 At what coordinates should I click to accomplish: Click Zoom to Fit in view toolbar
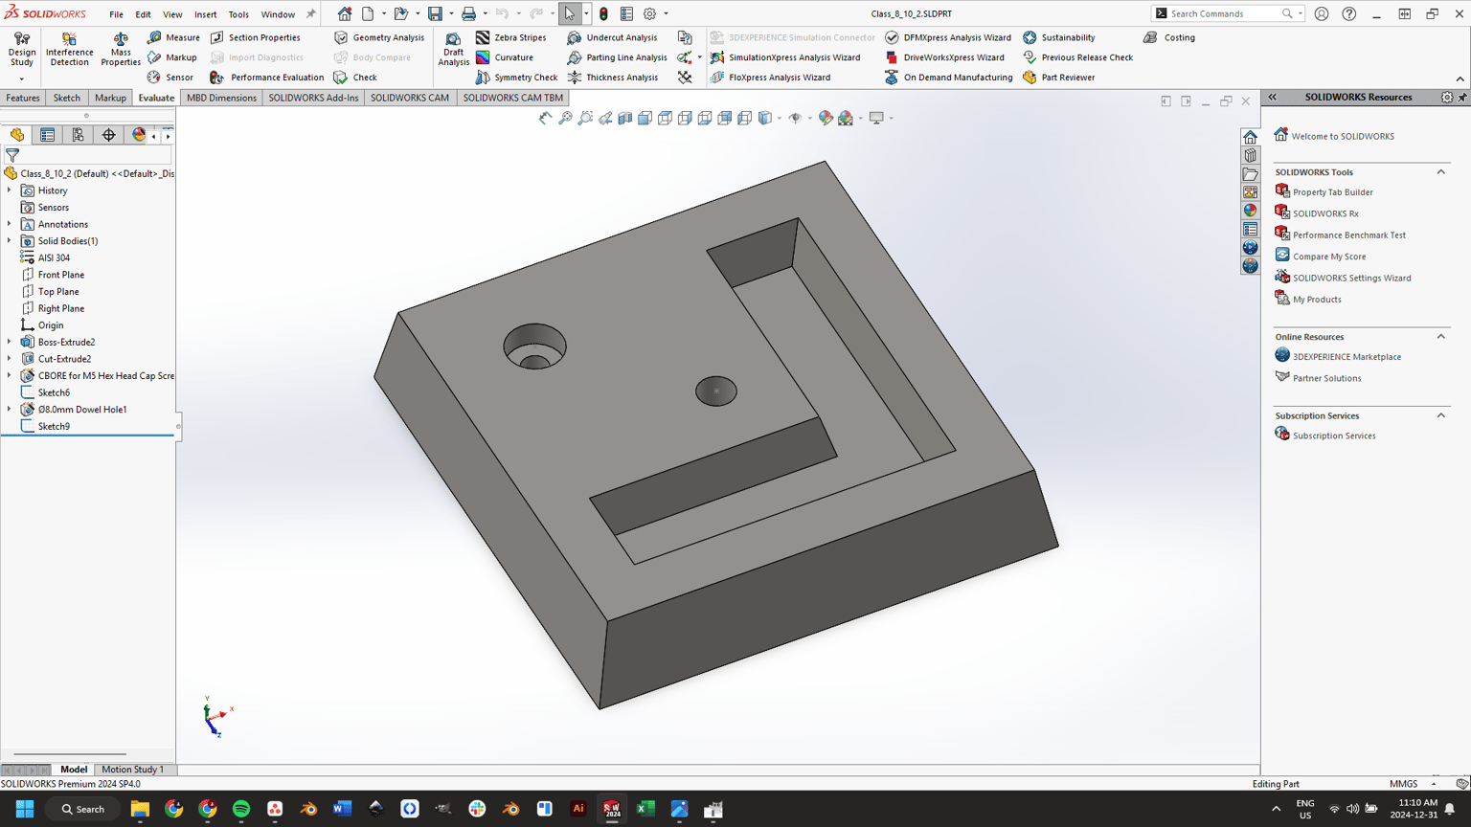(565, 118)
